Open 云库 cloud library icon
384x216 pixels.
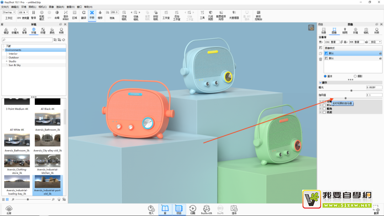(x=9, y=210)
